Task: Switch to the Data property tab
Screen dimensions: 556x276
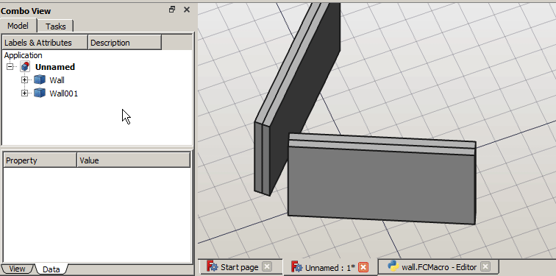Action: coord(51,269)
